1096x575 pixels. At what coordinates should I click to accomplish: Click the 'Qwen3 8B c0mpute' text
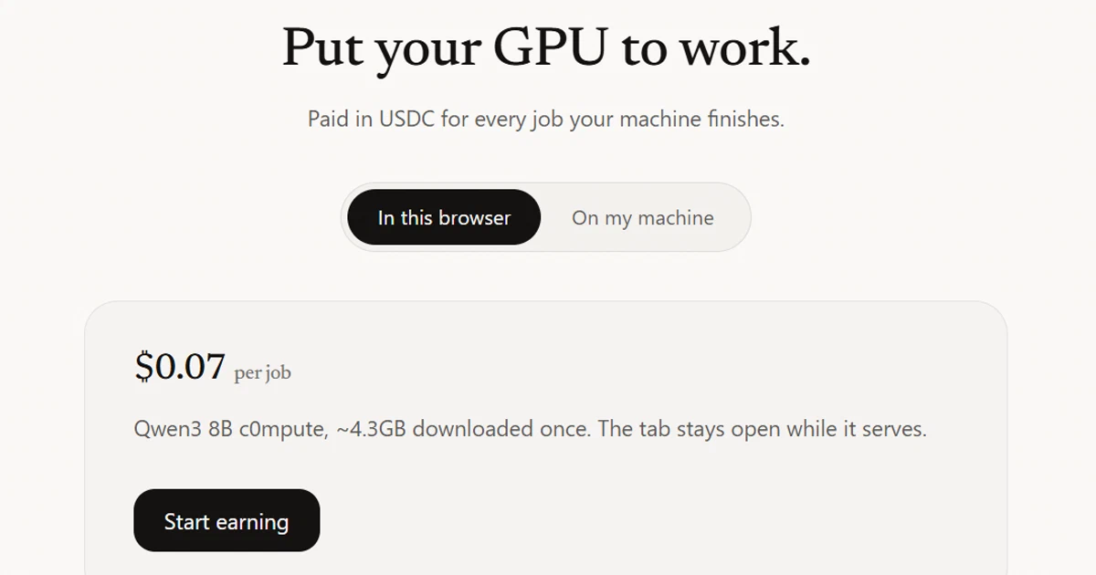point(228,429)
